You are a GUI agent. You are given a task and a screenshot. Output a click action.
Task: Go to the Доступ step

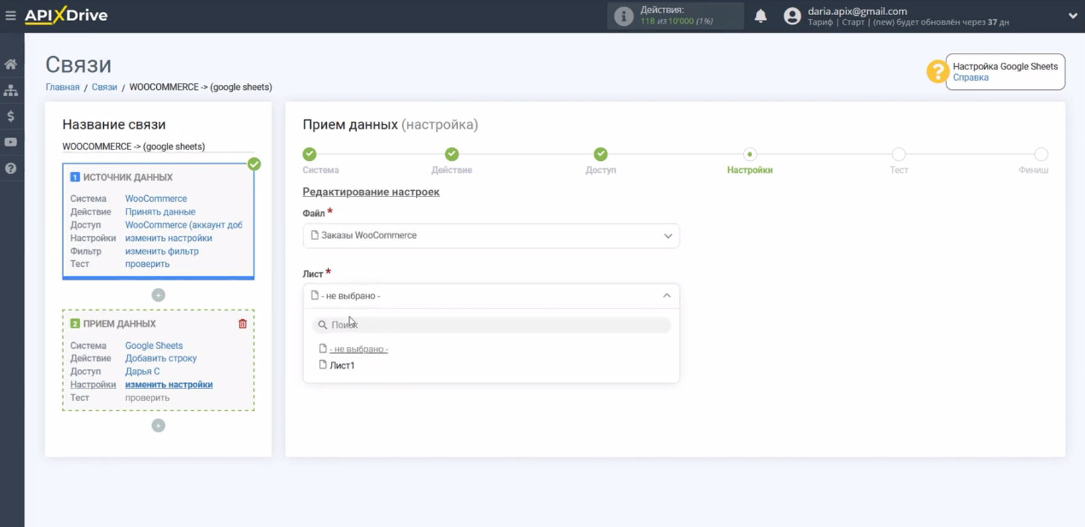click(600, 155)
